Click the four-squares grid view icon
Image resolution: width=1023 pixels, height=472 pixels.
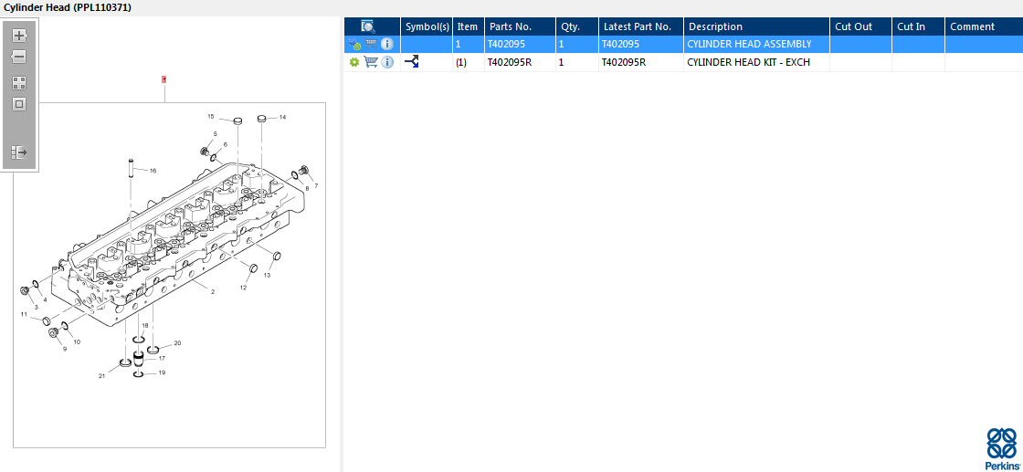point(19,83)
